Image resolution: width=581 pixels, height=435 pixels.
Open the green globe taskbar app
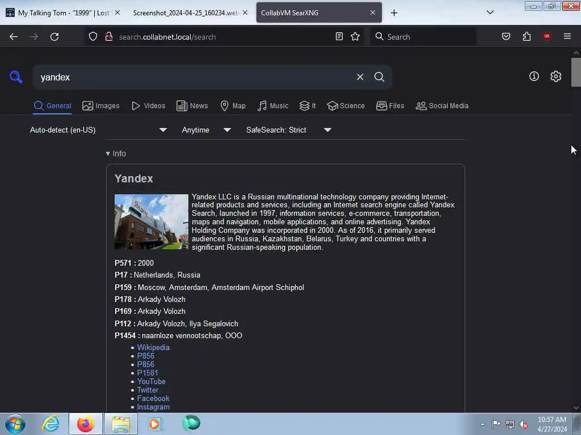pos(191,423)
